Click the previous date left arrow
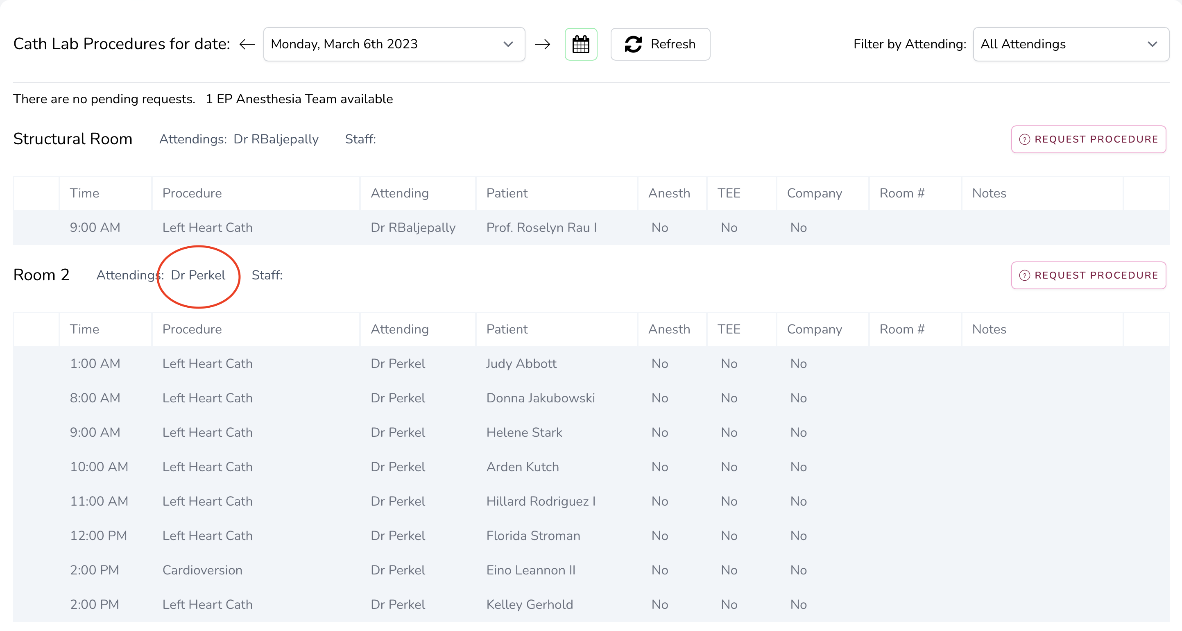The width and height of the screenshot is (1182, 631). point(247,44)
